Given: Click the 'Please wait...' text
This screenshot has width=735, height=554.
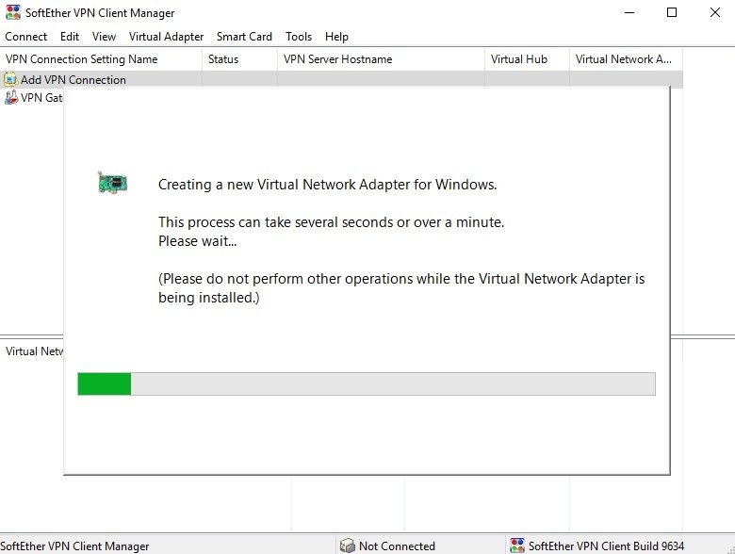Looking at the screenshot, I should pyautogui.click(x=197, y=241).
